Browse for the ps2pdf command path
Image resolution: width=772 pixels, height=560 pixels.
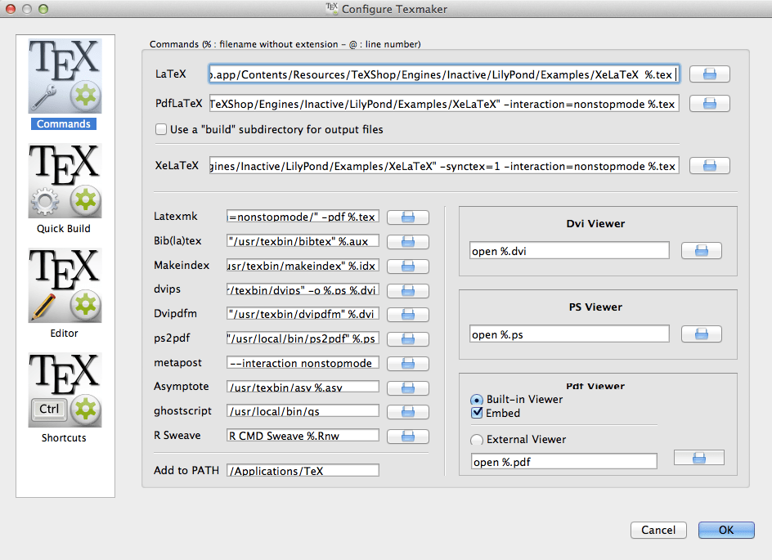pos(407,339)
